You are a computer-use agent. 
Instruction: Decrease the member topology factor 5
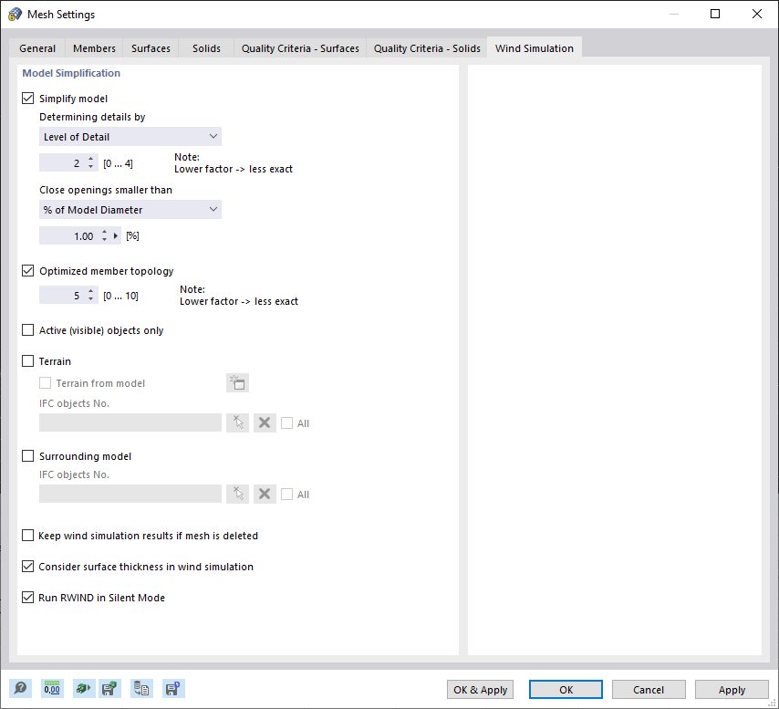90,299
